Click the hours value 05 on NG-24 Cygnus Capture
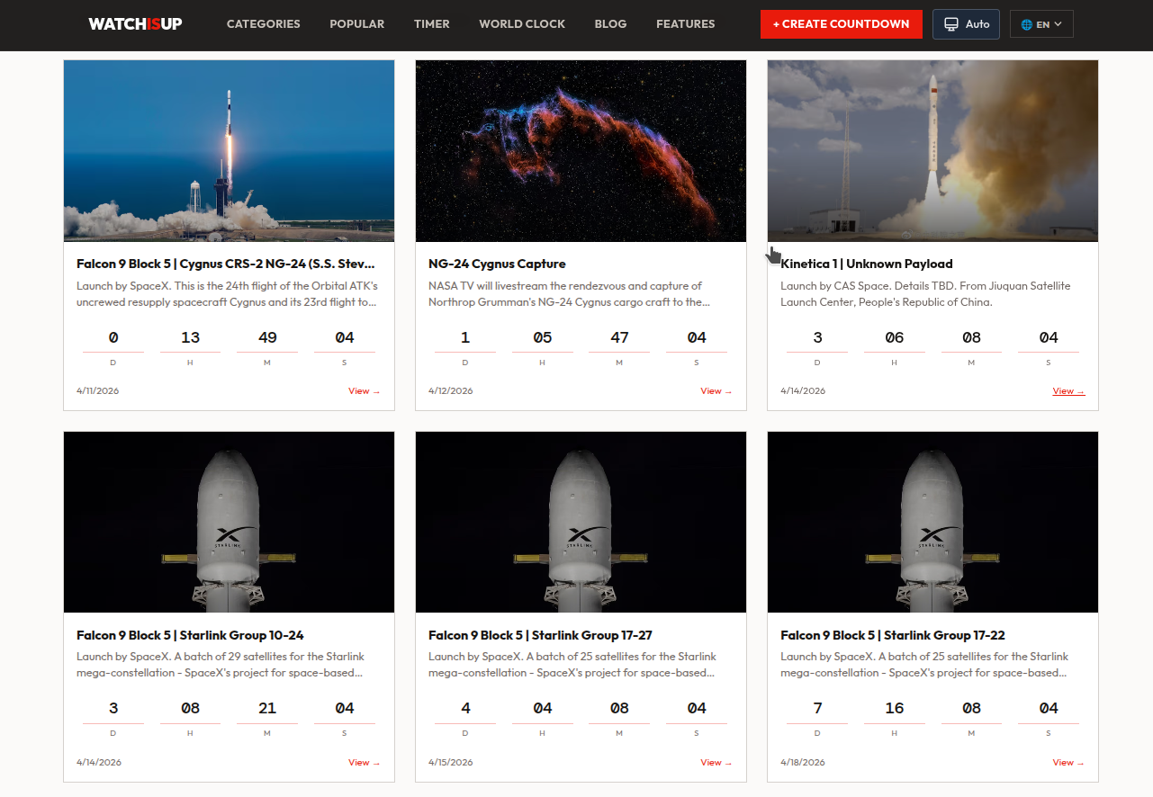 (542, 338)
